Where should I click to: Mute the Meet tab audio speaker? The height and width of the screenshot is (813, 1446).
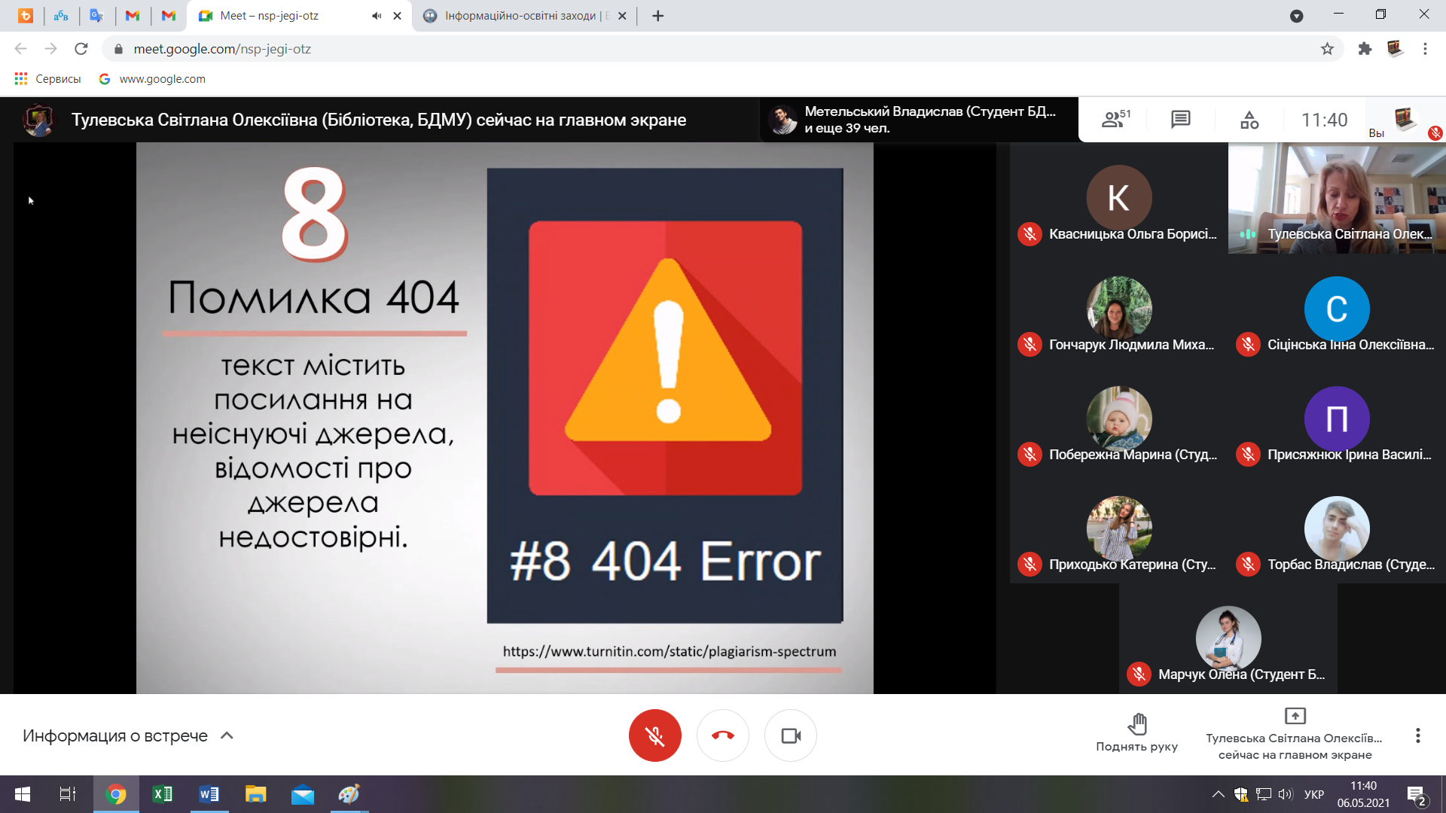click(x=377, y=16)
